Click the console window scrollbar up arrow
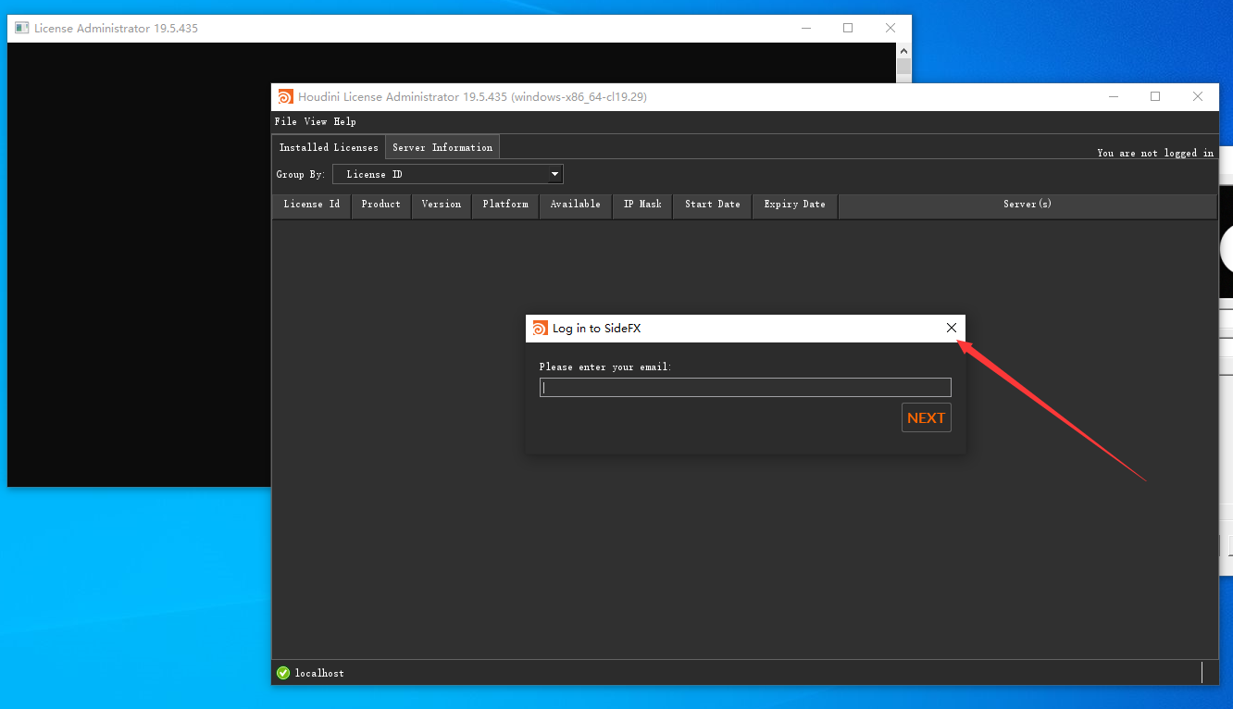The width and height of the screenshot is (1233, 709). [904, 51]
